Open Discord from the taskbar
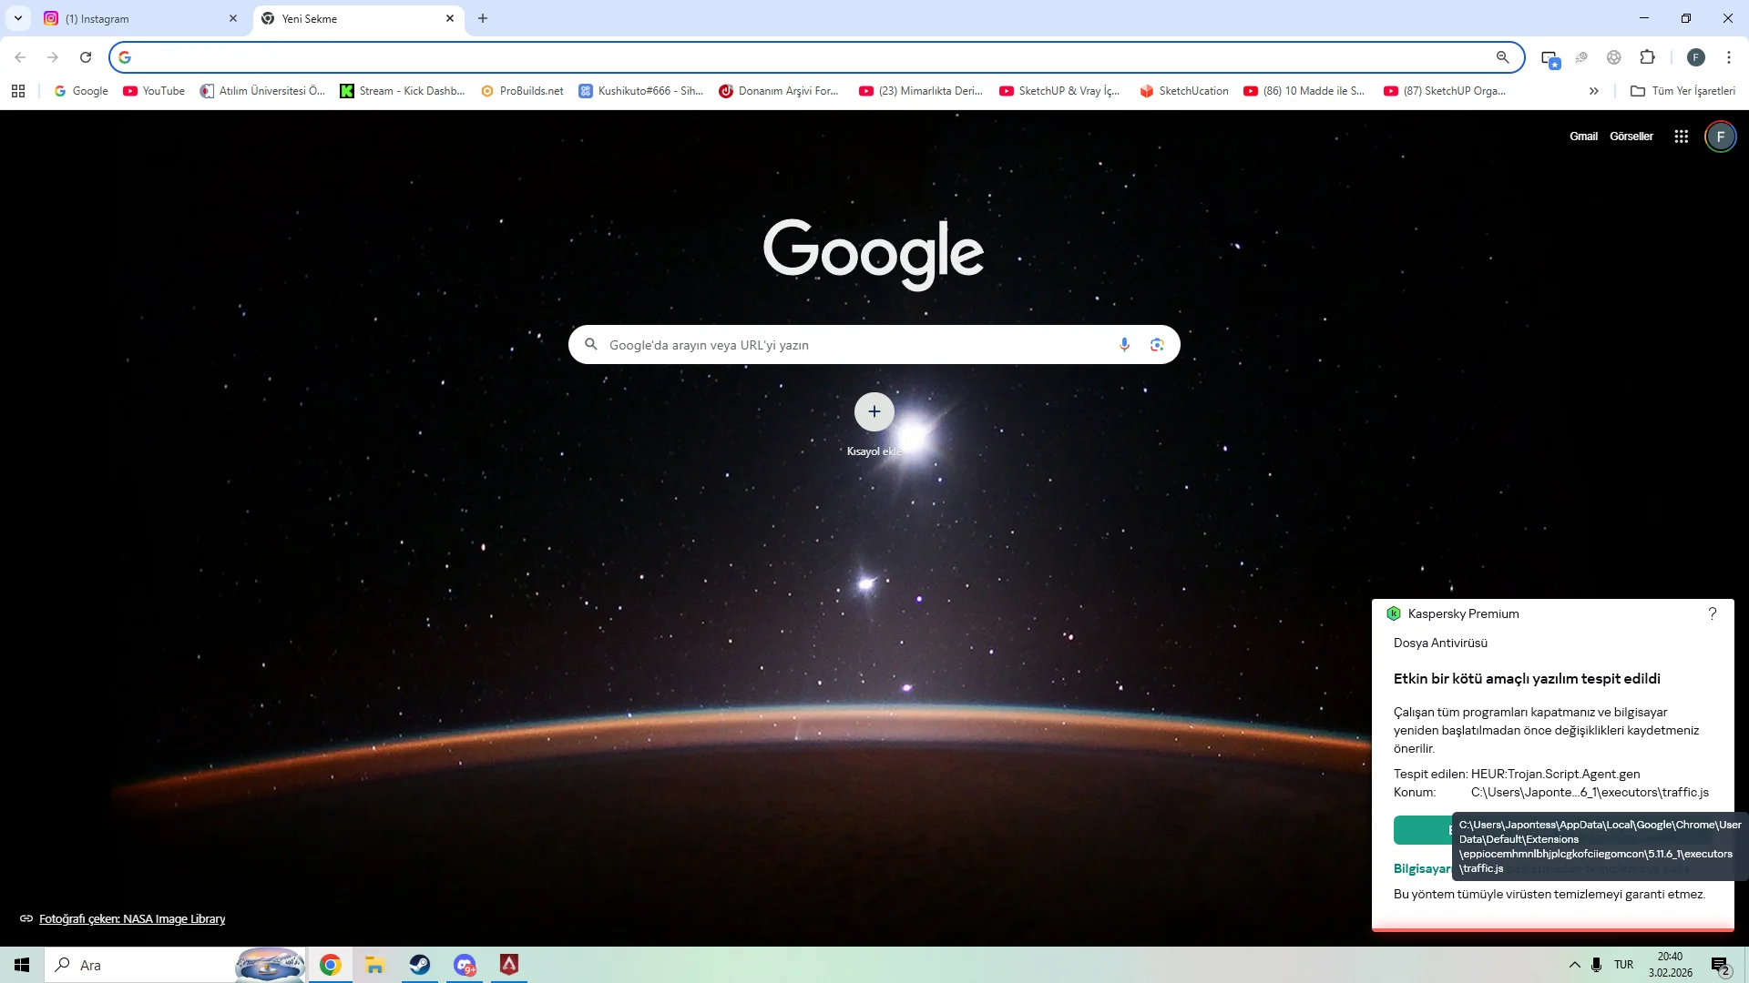The image size is (1749, 983). (x=465, y=965)
